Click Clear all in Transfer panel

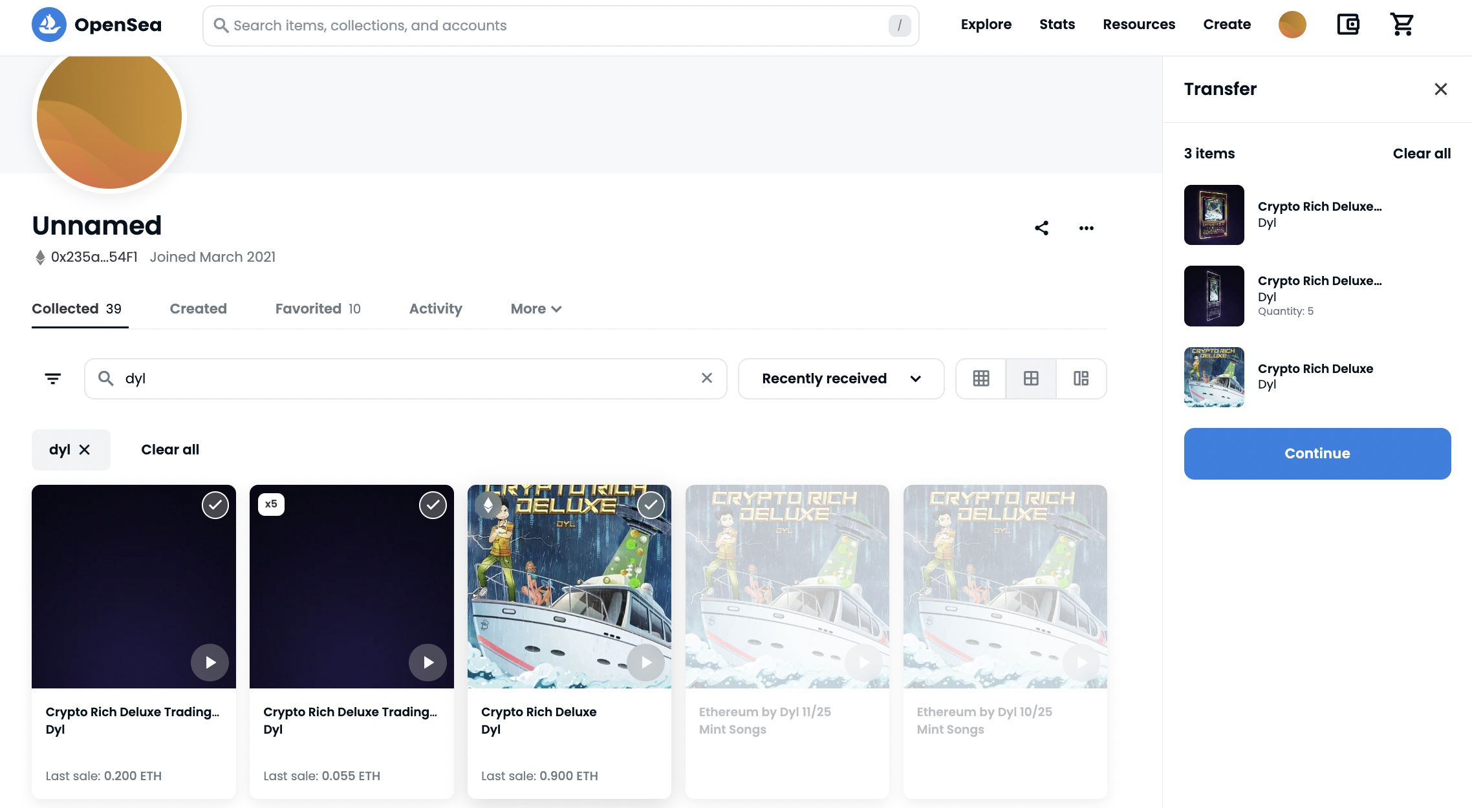[x=1422, y=153]
